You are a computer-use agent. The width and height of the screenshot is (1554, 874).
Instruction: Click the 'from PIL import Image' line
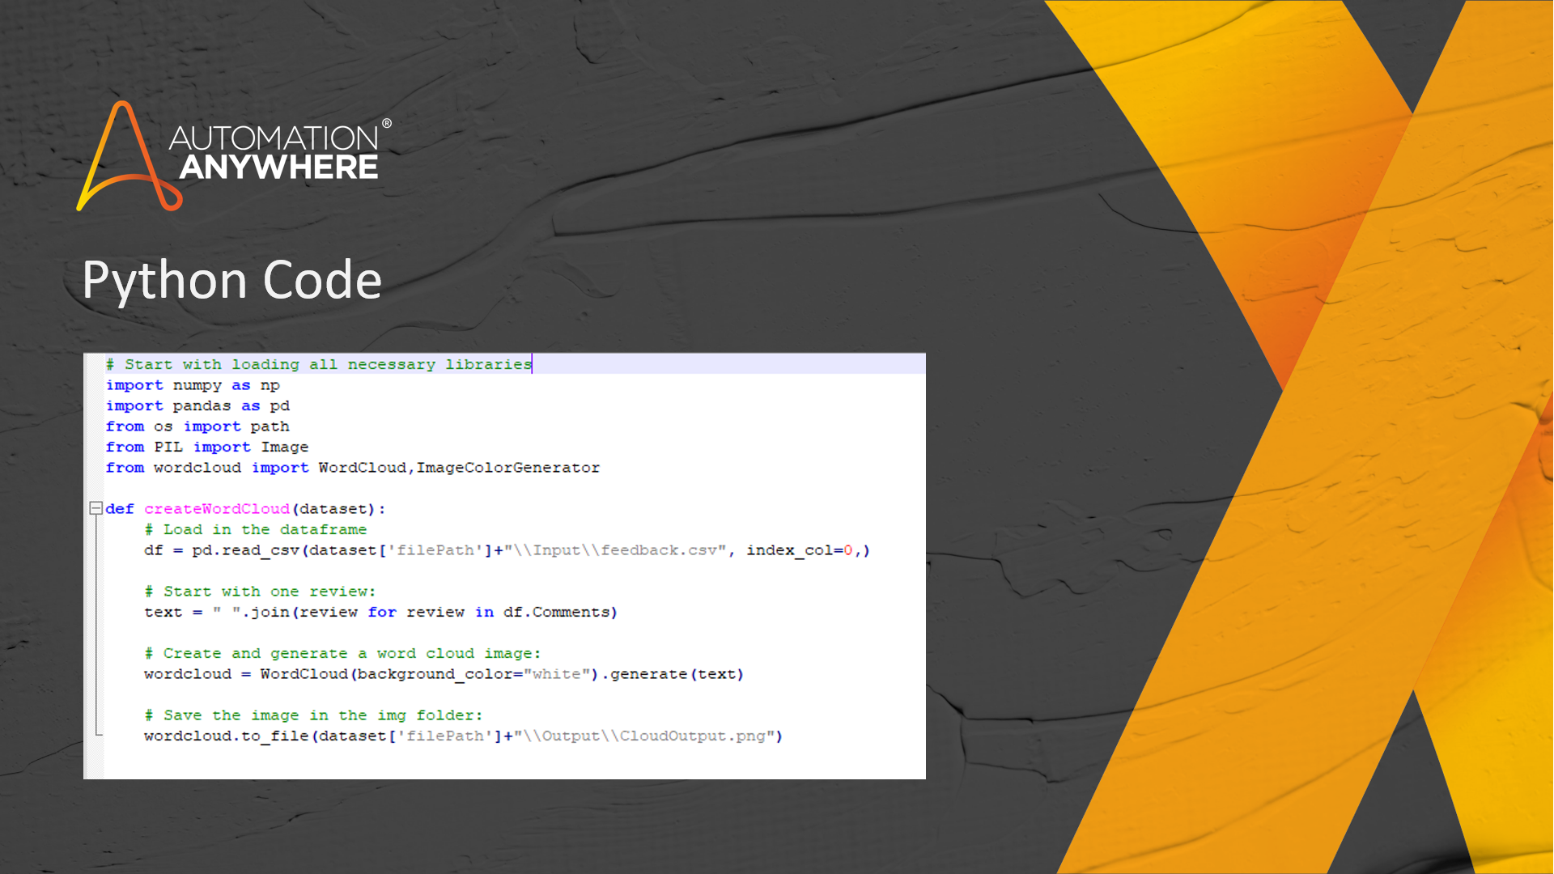[x=207, y=448]
